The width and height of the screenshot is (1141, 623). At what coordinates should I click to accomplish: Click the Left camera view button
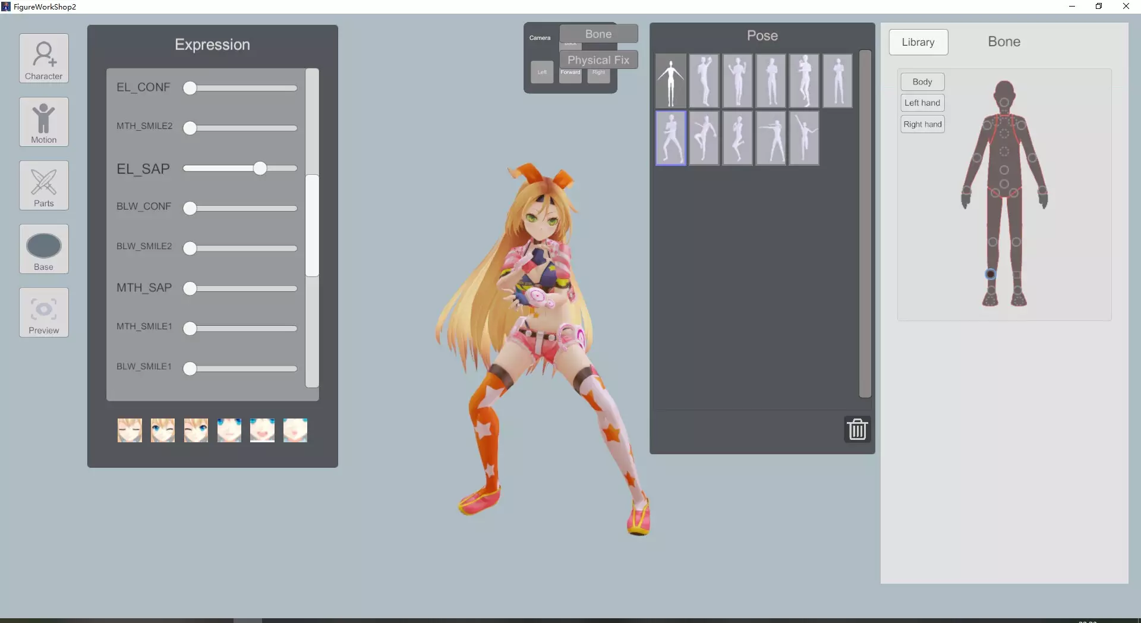[x=541, y=73]
